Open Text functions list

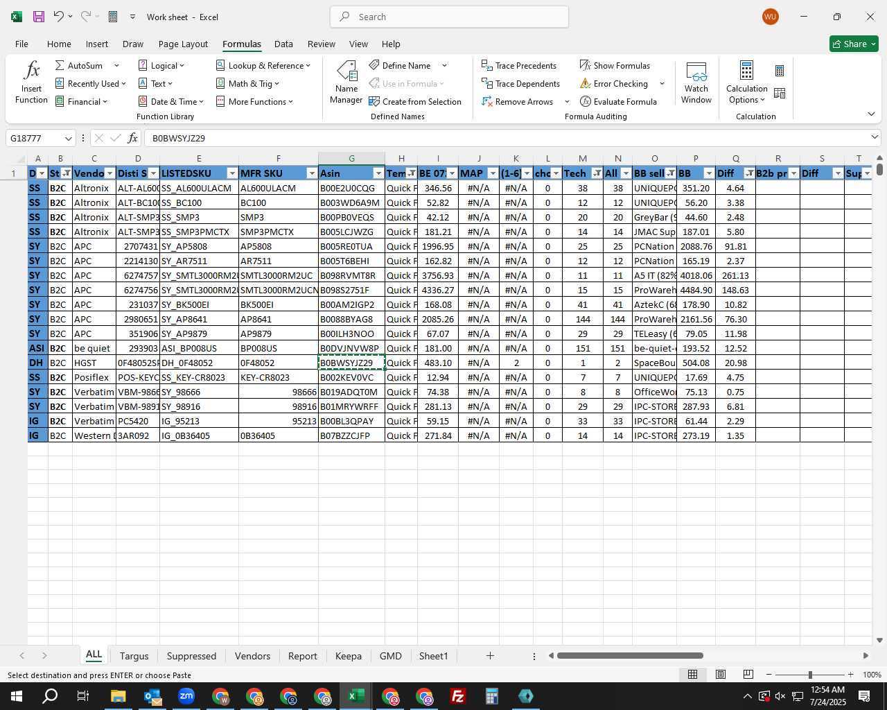coord(155,83)
